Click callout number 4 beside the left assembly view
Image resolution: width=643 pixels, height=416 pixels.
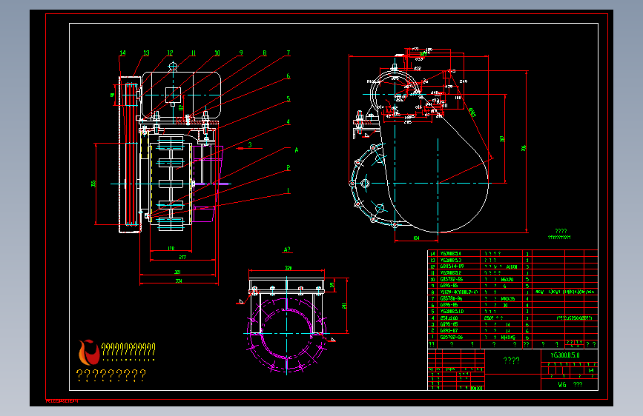pos(288,122)
